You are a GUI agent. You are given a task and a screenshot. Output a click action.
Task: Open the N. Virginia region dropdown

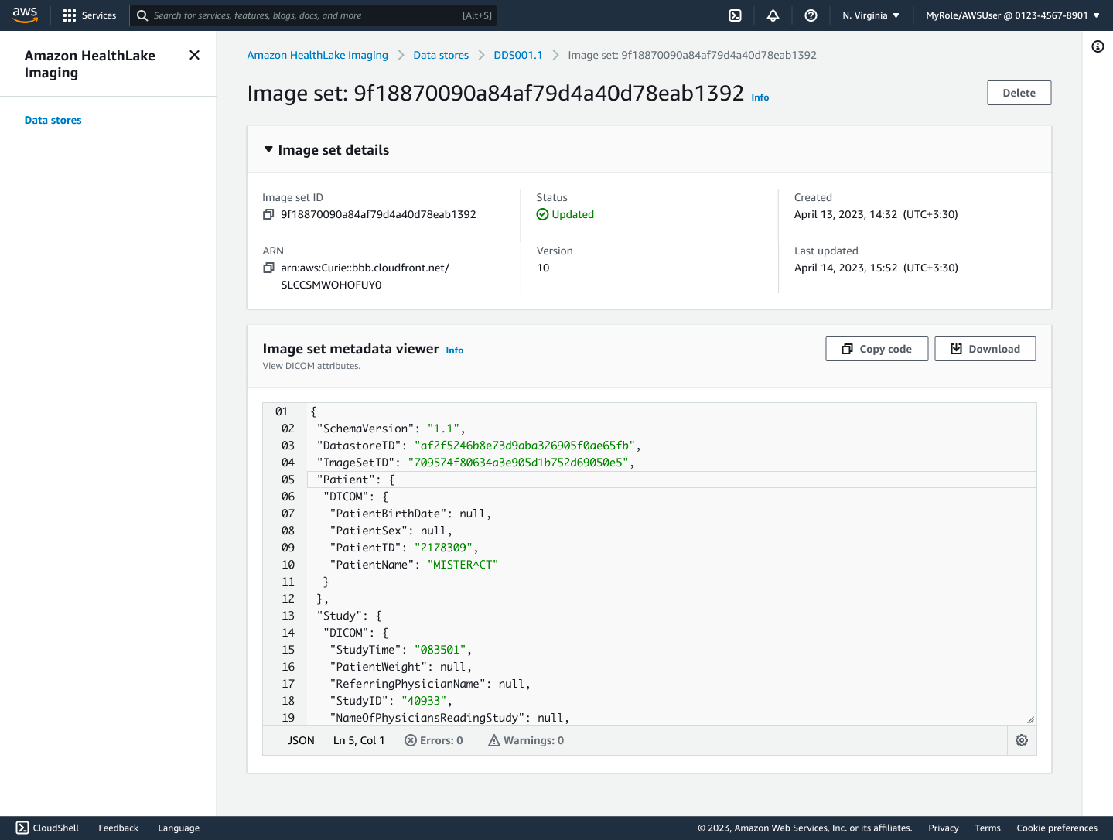pos(871,15)
